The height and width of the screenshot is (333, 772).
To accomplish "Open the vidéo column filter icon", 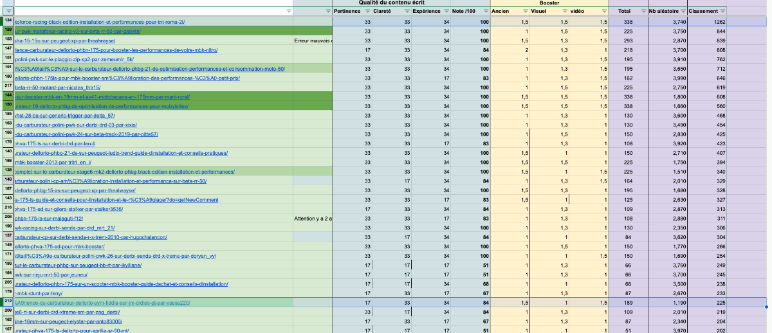I will [x=603, y=11].
